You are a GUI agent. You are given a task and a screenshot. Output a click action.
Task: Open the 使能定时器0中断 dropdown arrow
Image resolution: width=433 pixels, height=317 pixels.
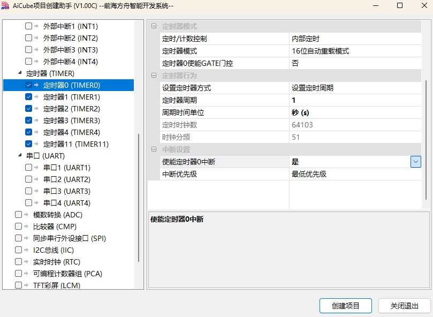click(415, 162)
